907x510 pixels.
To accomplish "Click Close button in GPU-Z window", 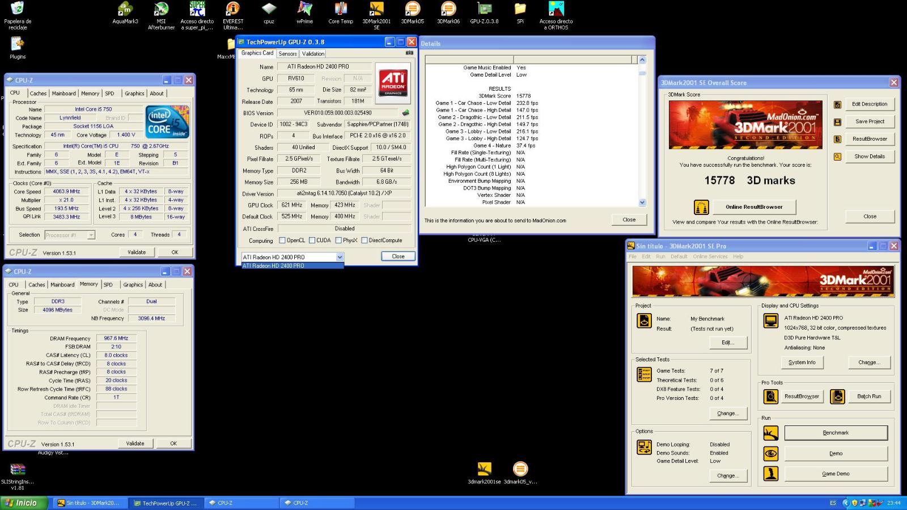I will click(398, 256).
